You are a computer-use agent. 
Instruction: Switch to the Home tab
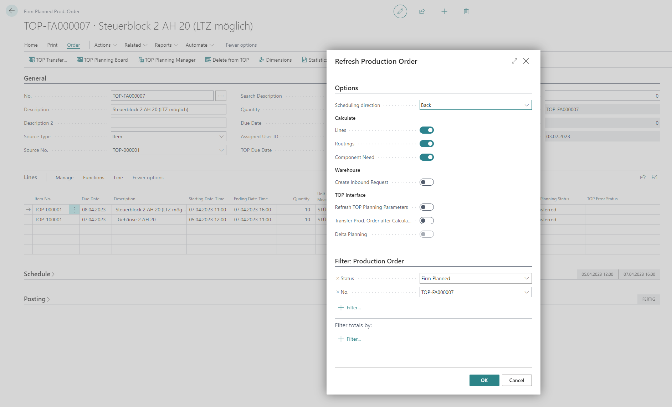point(31,45)
